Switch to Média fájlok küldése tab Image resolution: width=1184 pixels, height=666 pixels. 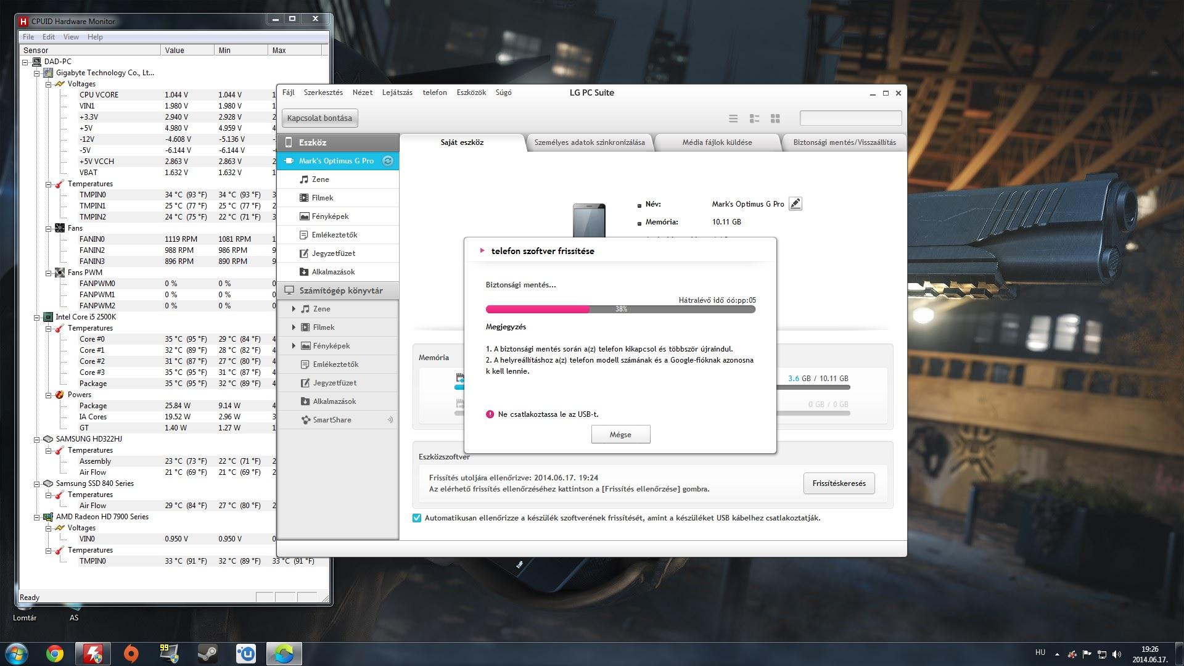tap(717, 142)
